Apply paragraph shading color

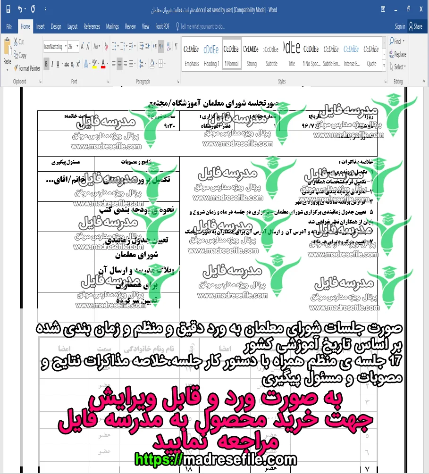pyautogui.click(x=152, y=64)
